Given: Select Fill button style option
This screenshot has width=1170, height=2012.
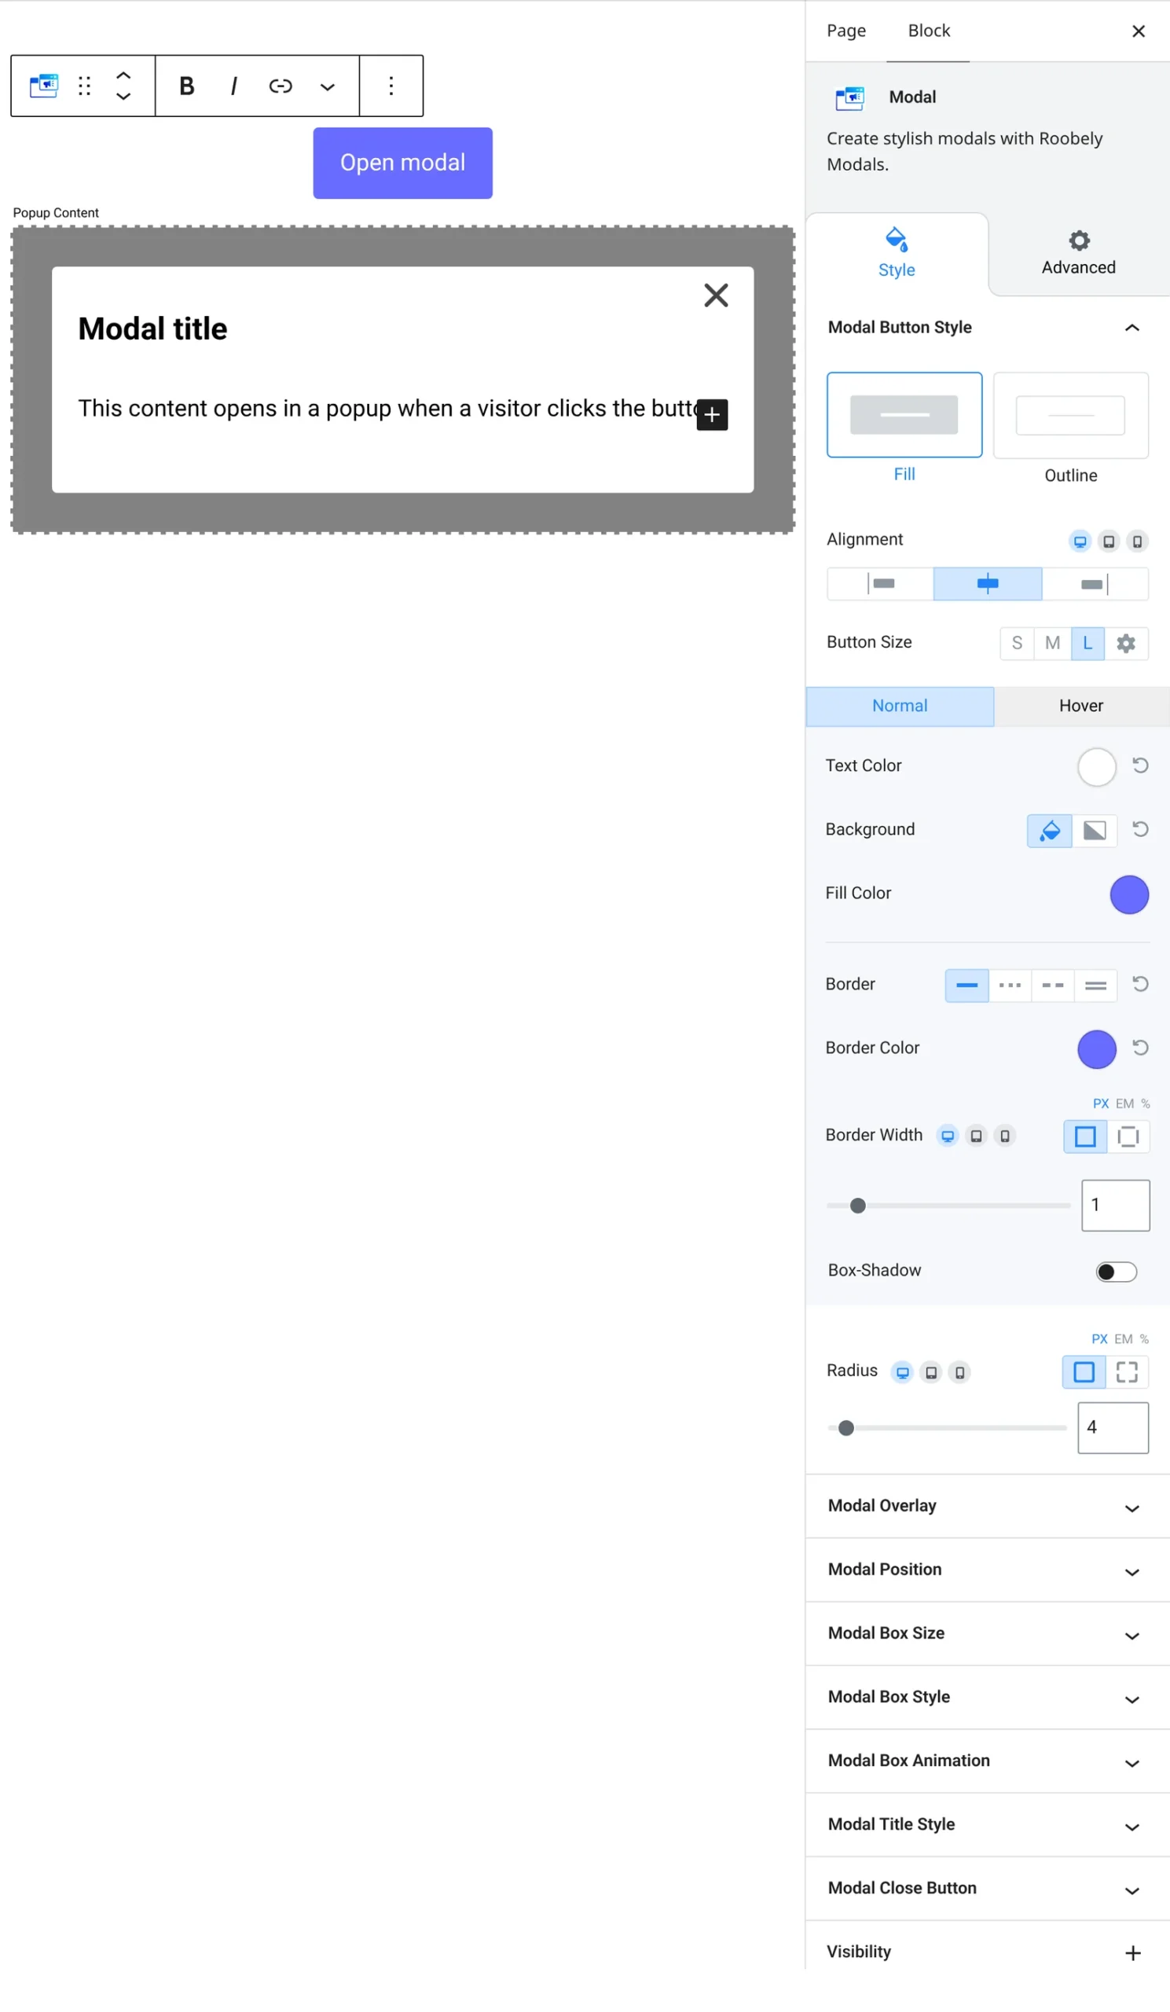Looking at the screenshot, I should point(904,414).
